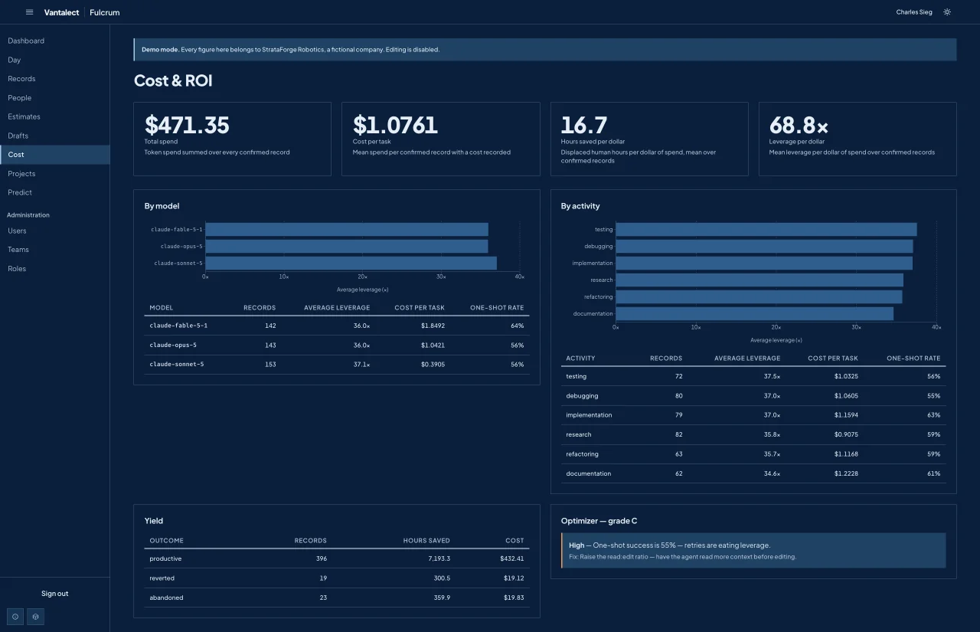Click the claude-sonnet-5 table row name
The width and height of the screenshot is (980, 632).
177,365
